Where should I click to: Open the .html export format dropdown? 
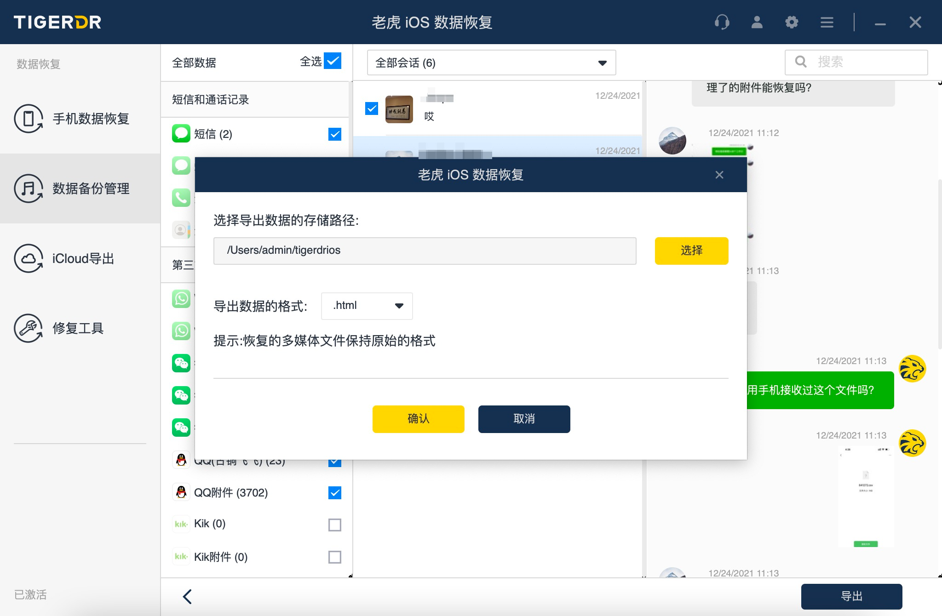click(x=367, y=306)
